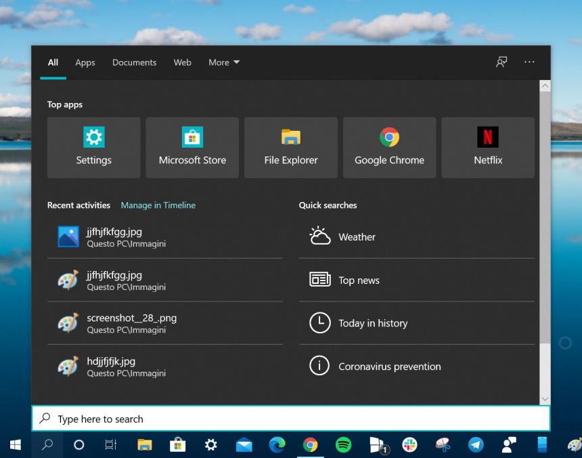Open the Mail app on taskbar

(244, 444)
